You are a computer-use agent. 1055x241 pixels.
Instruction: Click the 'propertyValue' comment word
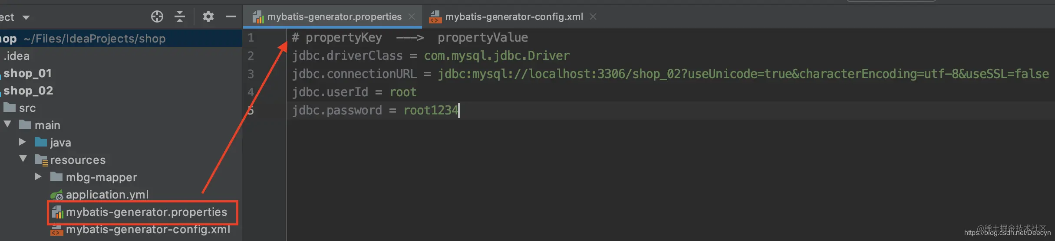point(483,38)
